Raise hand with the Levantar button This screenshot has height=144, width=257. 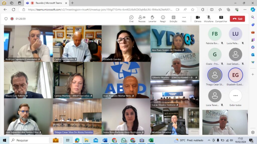tap(152, 19)
